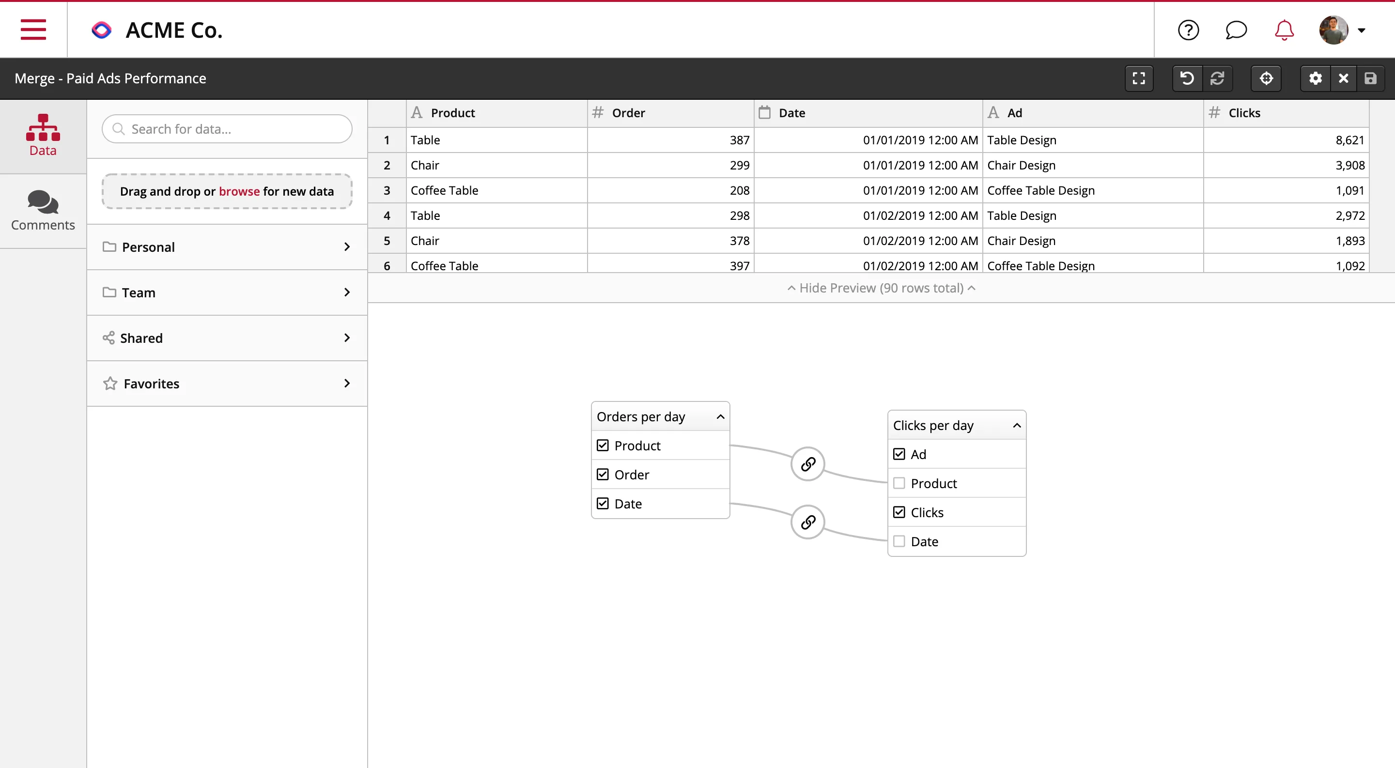Open the help question mark icon
1395x768 pixels.
(1188, 30)
